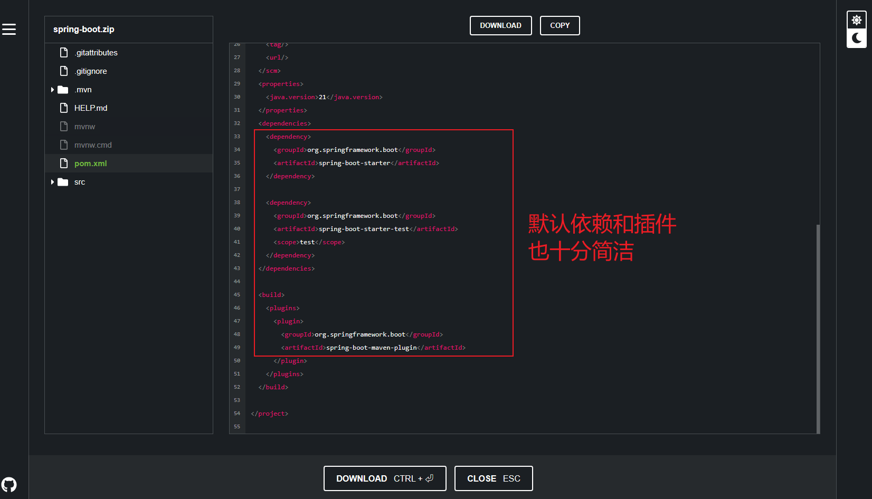
Task: Switch to dark theme with moon icon
Action: click(857, 38)
